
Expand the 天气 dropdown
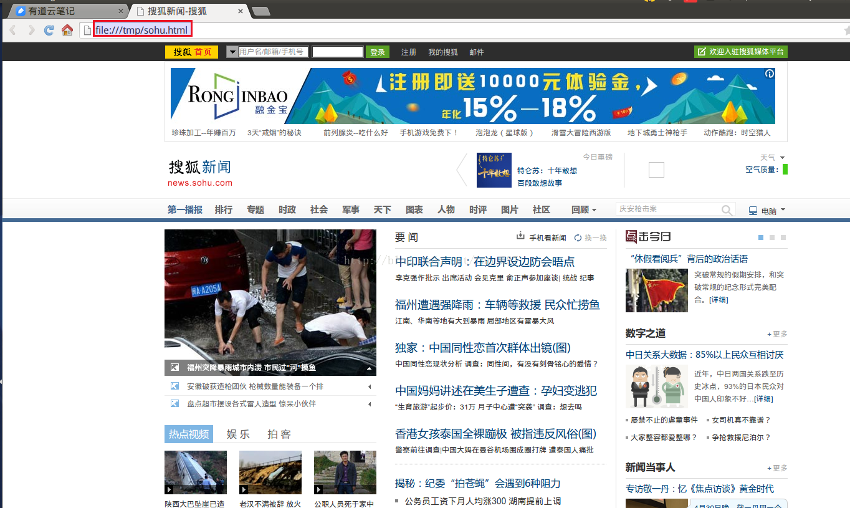tap(783, 158)
